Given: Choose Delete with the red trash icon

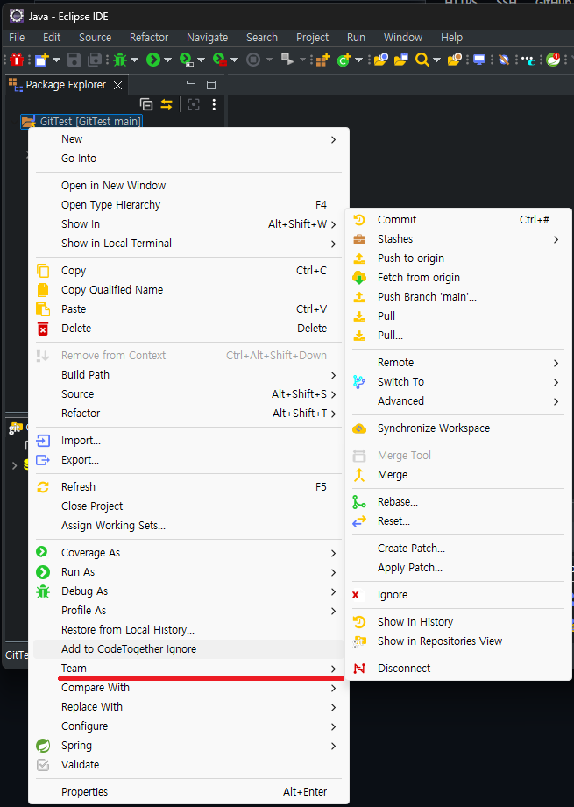Looking at the screenshot, I should [189, 329].
